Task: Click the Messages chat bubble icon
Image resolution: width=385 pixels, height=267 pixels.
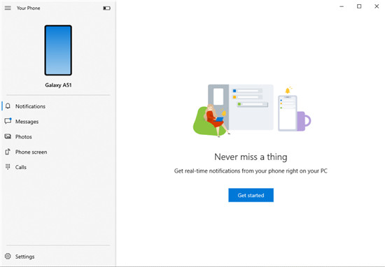Action: (x=8, y=121)
